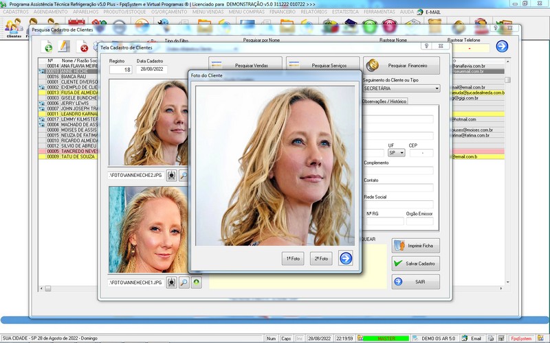Expand the Seguimento do Cliente SECRETÁRIA dropdown
The height and width of the screenshot is (343, 550).
[437, 88]
